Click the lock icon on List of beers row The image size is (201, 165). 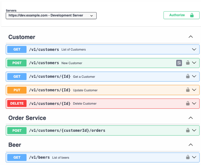188,157
